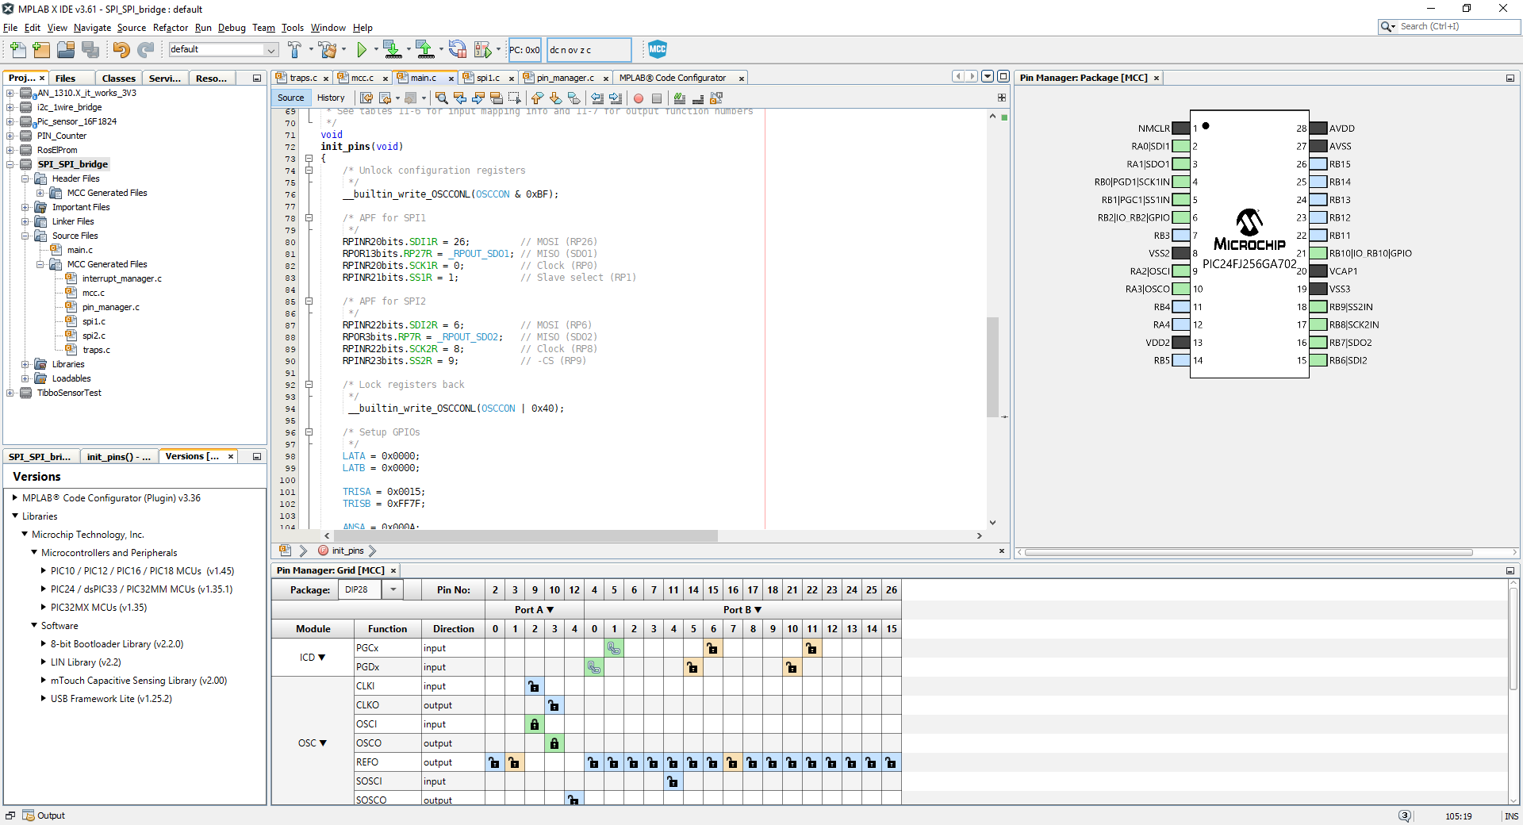The height and width of the screenshot is (825, 1523).
Task: Click the Clean and Build broom icon
Action: [x=327, y=50]
